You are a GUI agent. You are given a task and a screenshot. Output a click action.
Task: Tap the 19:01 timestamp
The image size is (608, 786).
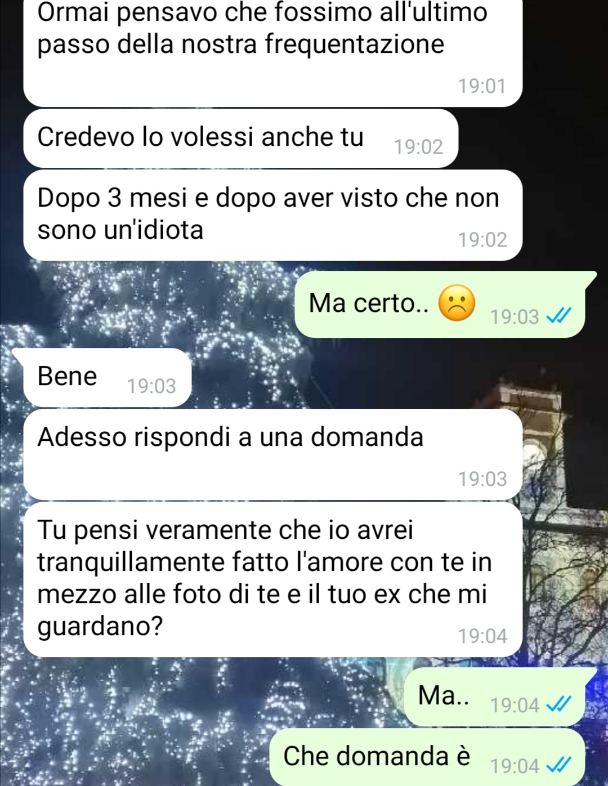tap(482, 86)
